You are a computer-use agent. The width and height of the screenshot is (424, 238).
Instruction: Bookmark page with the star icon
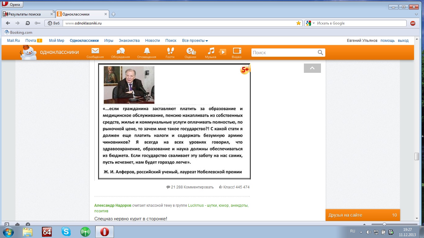(x=299, y=23)
